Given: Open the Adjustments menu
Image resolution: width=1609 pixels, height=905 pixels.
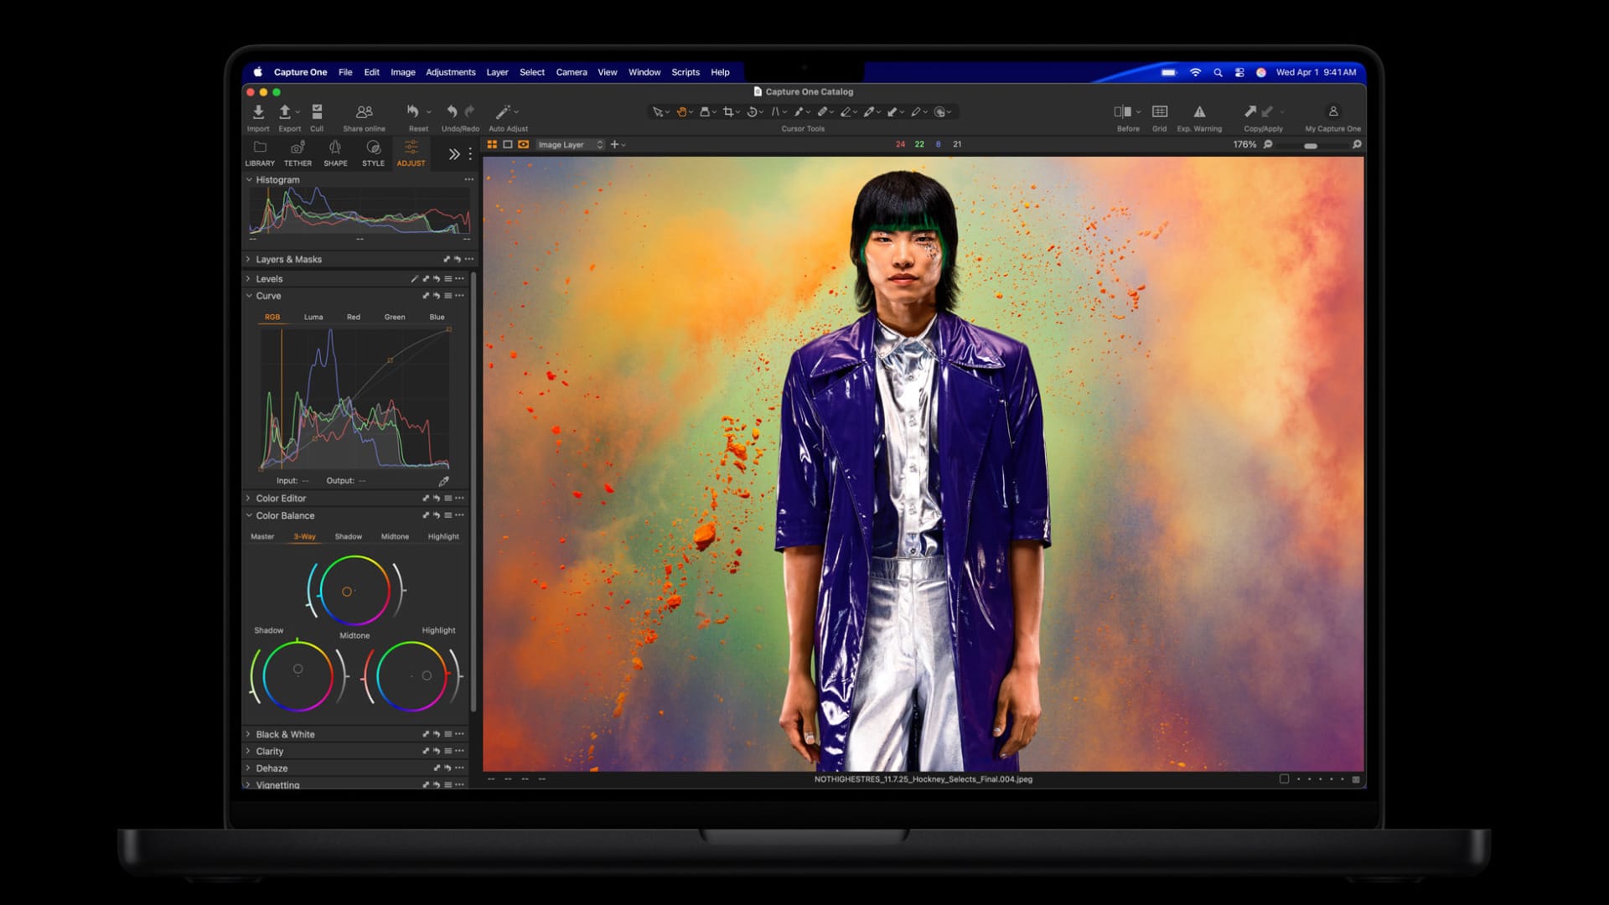Looking at the screenshot, I should [x=450, y=72].
